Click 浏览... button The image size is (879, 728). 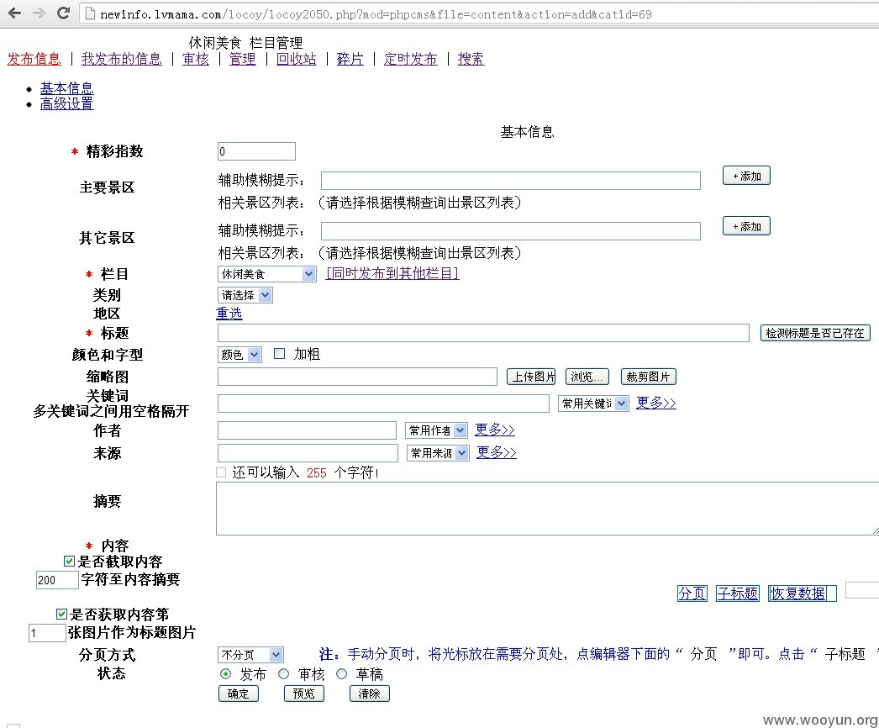coord(587,377)
